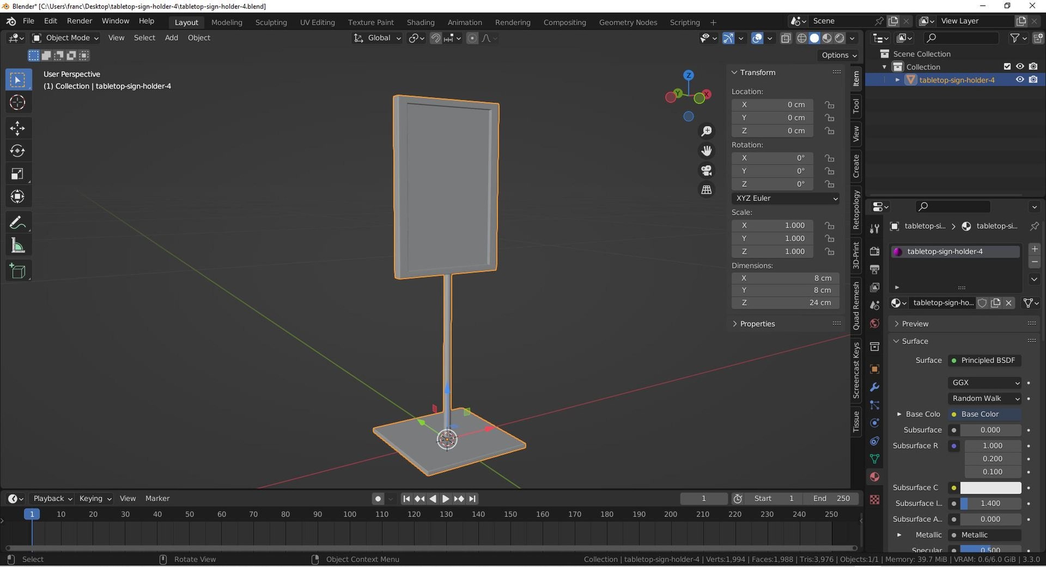The image size is (1046, 567).
Task: Activate the Move tool
Action: pyautogui.click(x=17, y=128)
